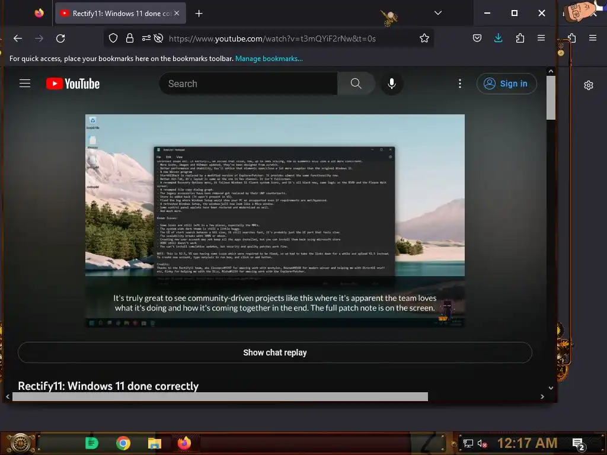607x455 pixels.
Task: Open YouTube settings three-dot menu
Action: (x=460, y=84)
